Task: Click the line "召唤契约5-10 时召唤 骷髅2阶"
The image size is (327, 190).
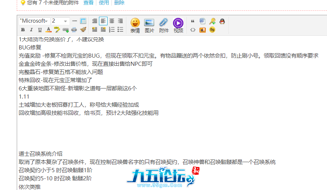Action: [x=55, y=178]
